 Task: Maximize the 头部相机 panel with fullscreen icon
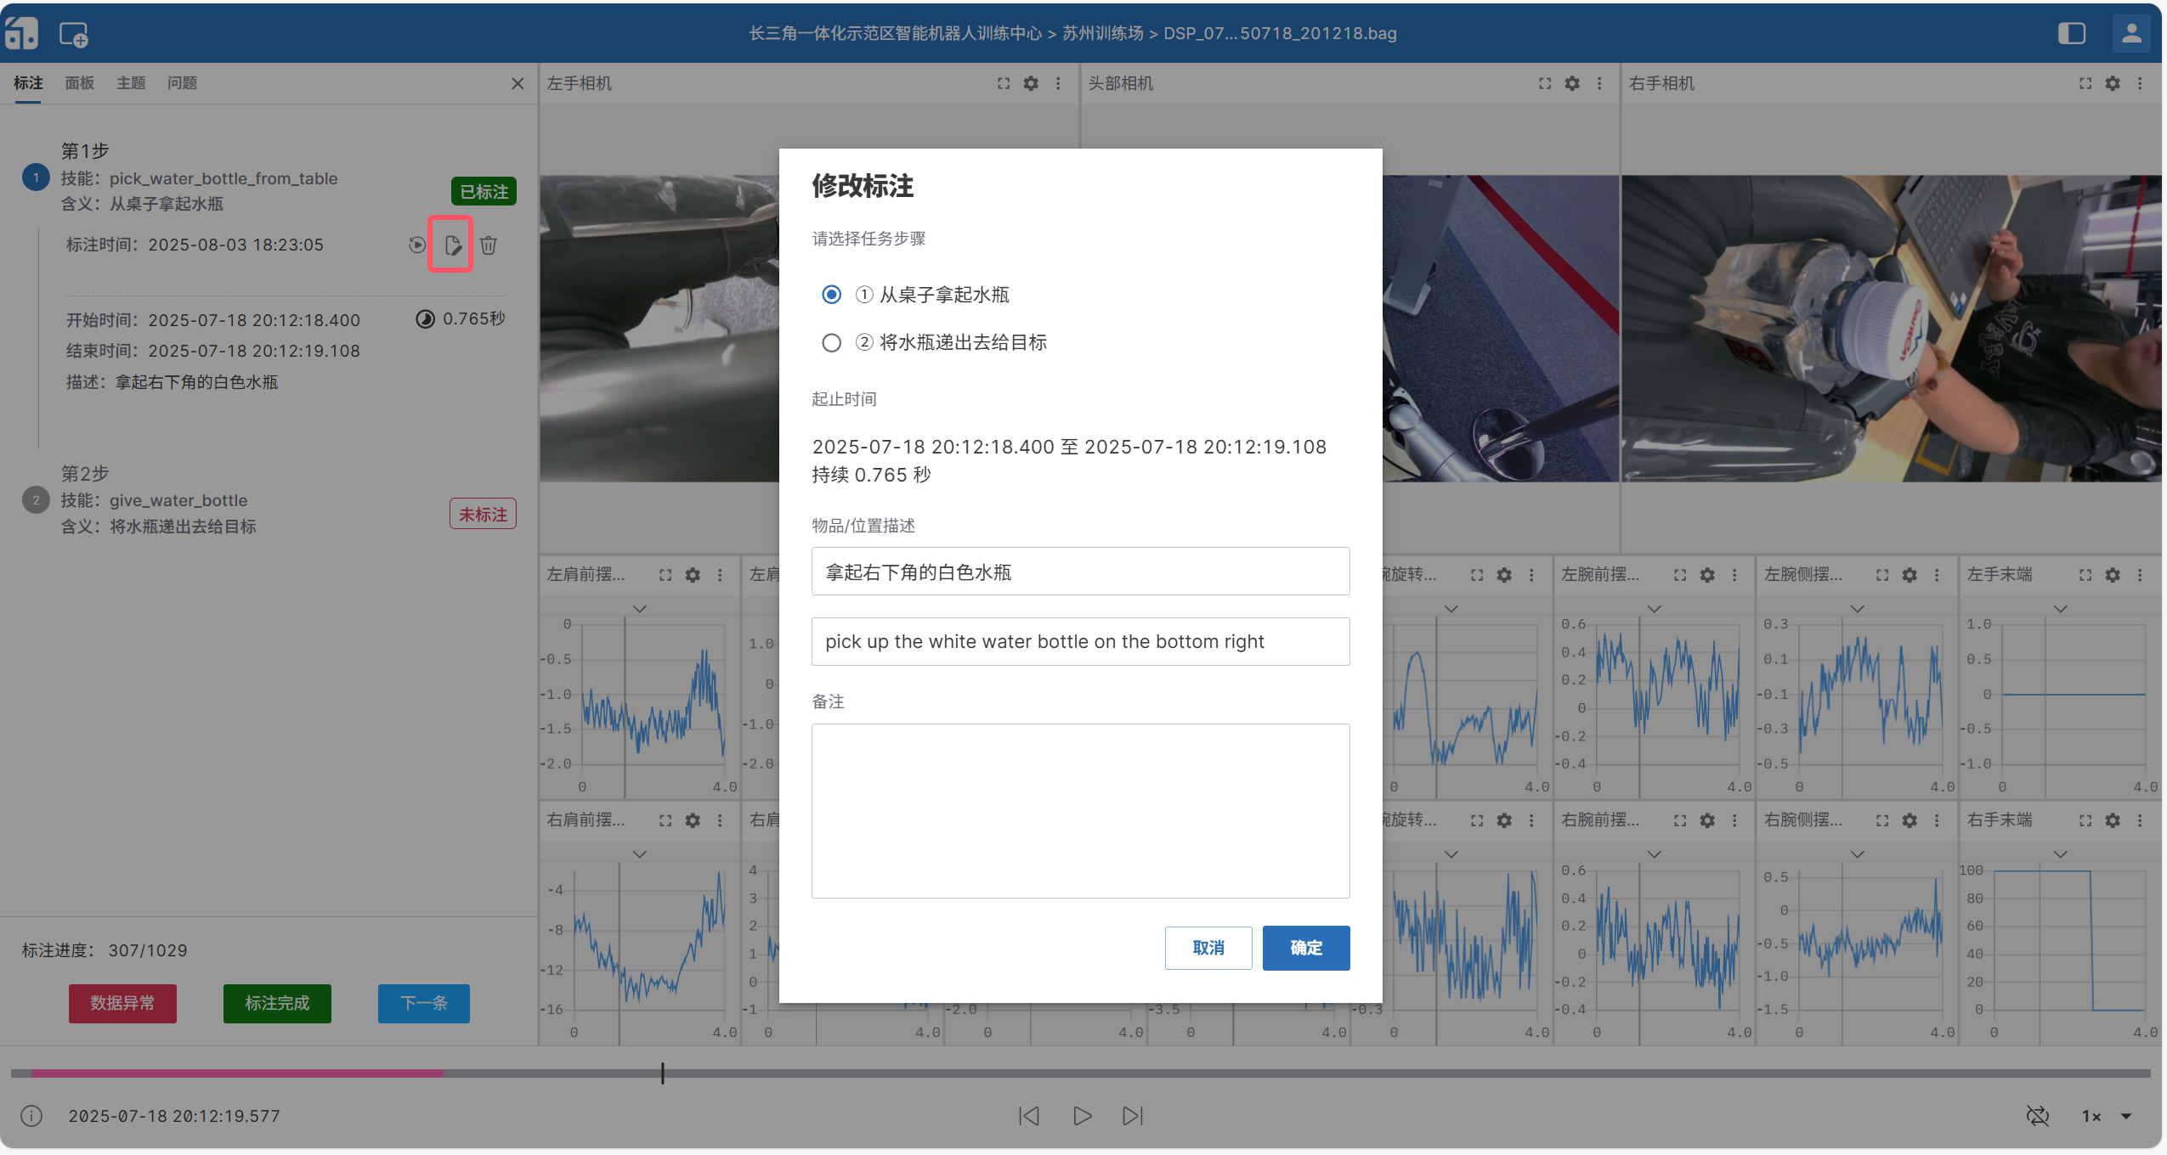[x=1545, y=83]
